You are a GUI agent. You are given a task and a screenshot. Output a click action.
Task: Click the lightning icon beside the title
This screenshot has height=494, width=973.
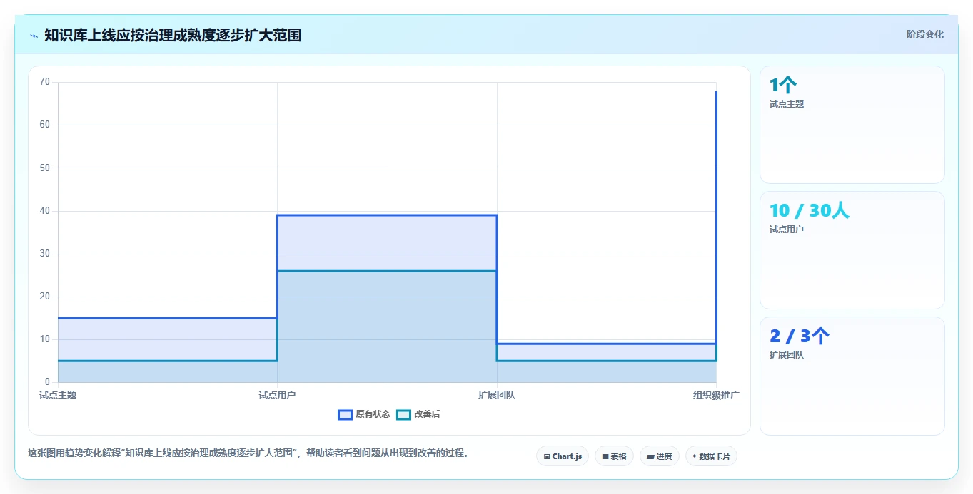[x=34, y=36]
